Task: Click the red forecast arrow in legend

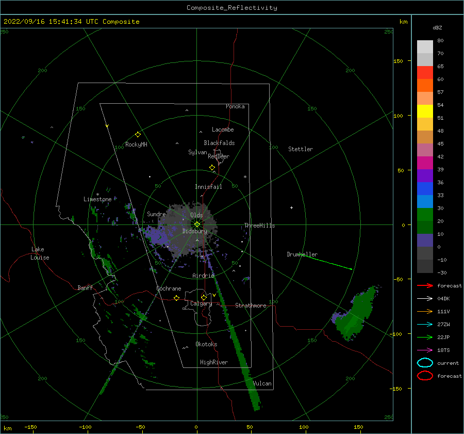Action: click(425, 285)
